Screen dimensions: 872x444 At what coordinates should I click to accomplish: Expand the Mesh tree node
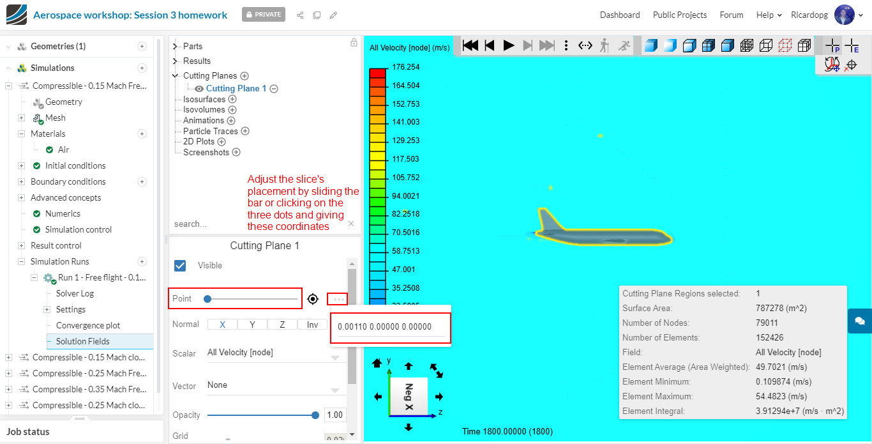21,118
